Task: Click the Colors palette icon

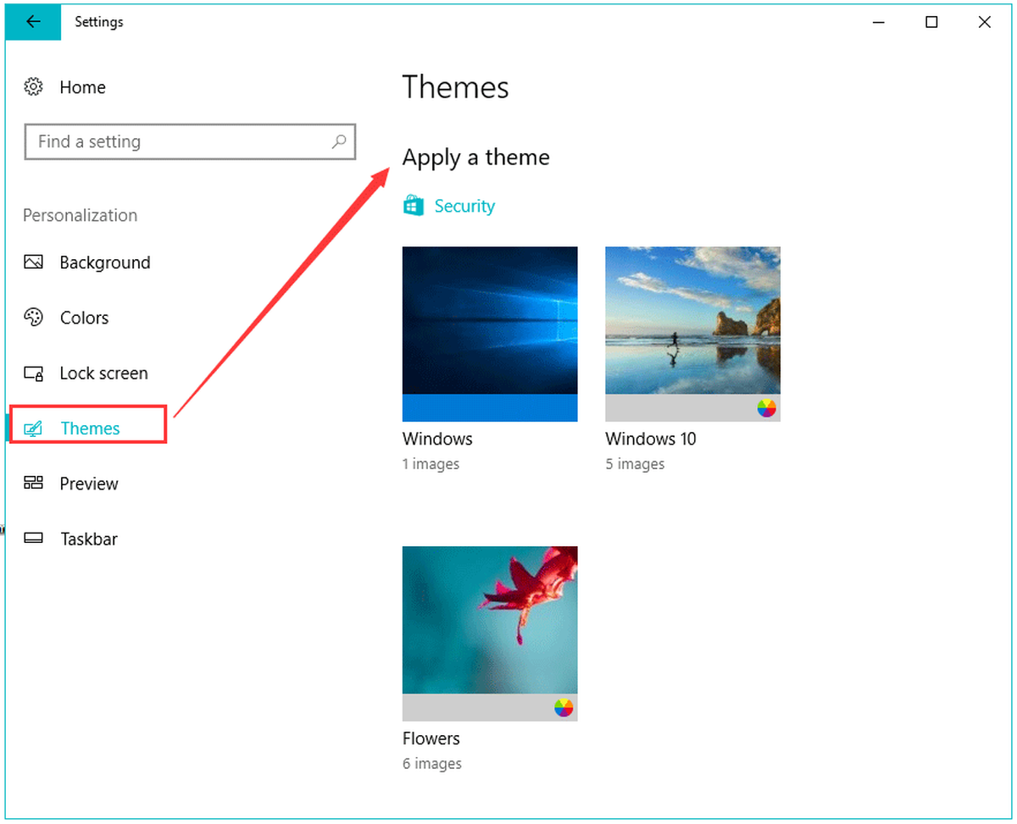Action: pos(33,318)
